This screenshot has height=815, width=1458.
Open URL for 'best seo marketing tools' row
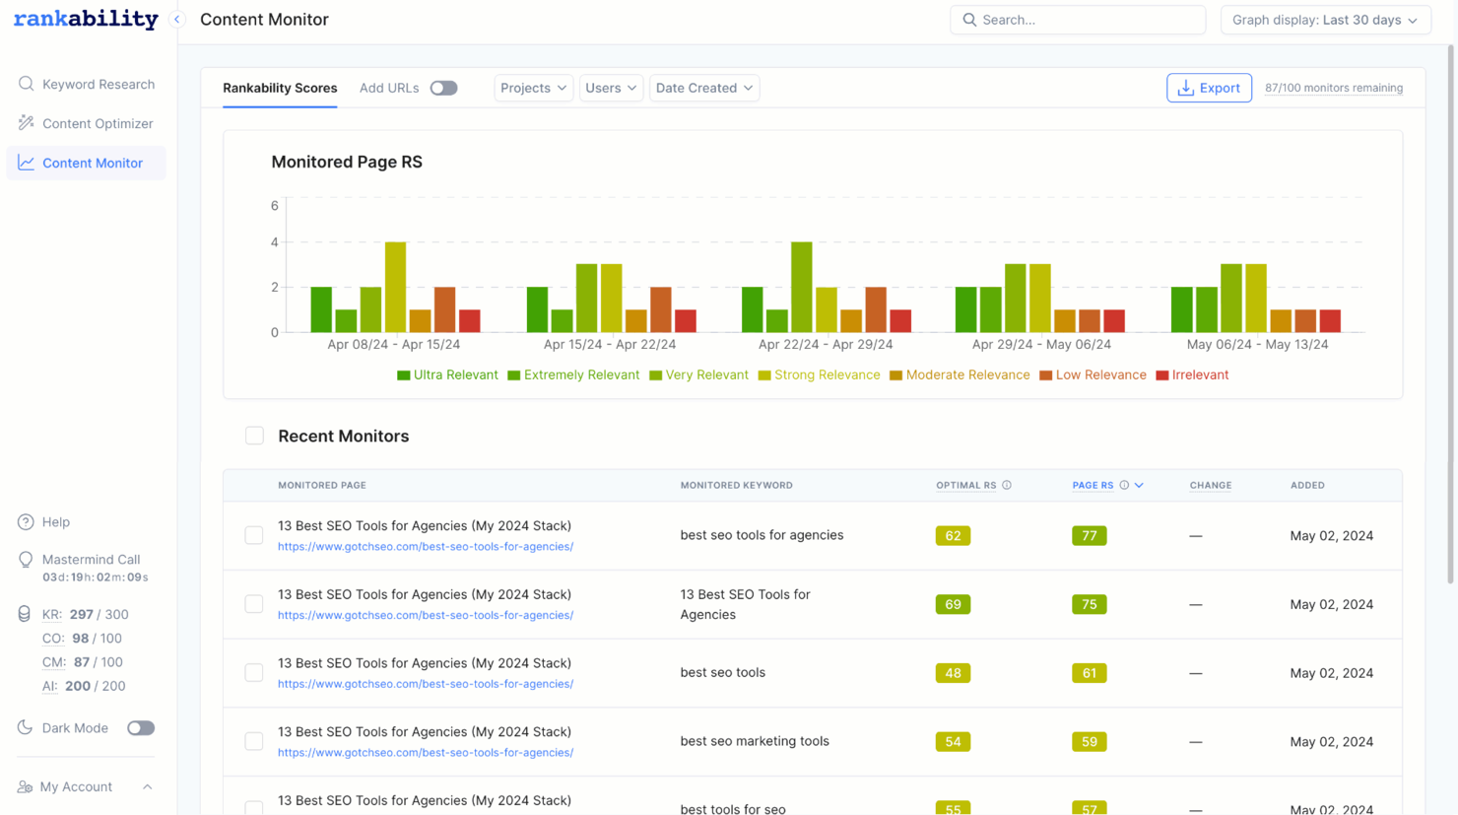pyautogui.click(x=426, y=753)
